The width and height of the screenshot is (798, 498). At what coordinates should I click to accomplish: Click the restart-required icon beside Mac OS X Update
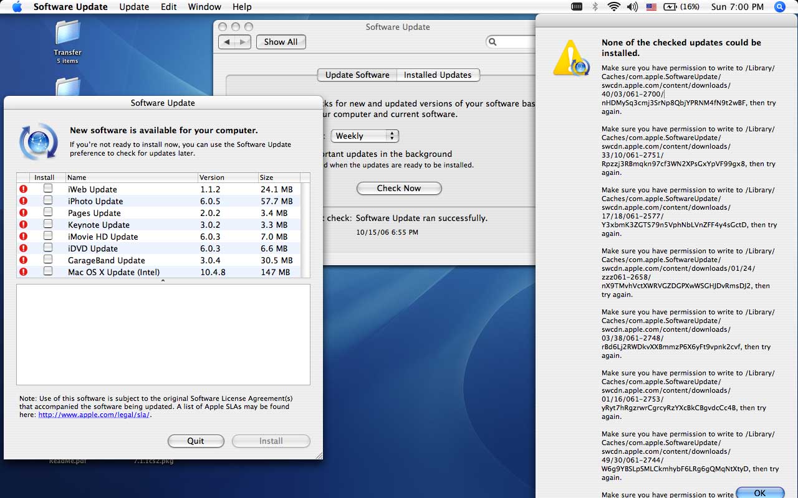pyautogui.click(x=24, y=272)
